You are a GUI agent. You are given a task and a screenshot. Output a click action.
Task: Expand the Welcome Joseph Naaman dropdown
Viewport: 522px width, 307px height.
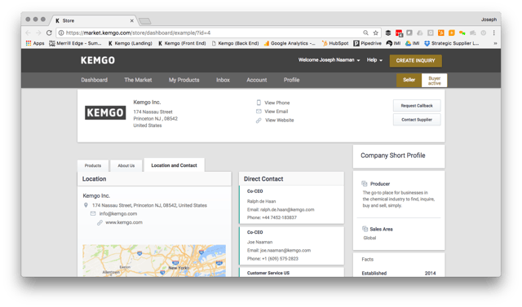click(x=329, y=60)
